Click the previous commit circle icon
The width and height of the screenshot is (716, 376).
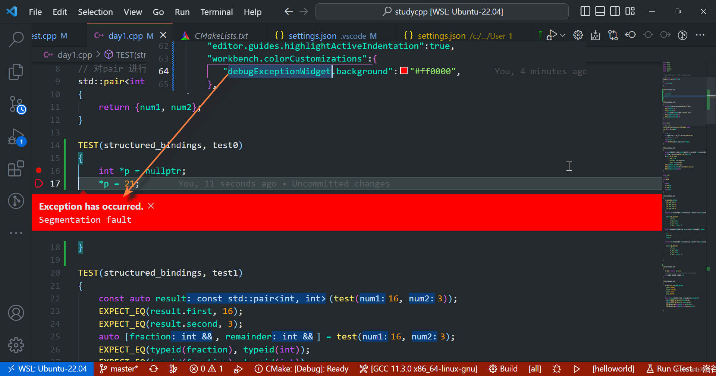(648, 35)
